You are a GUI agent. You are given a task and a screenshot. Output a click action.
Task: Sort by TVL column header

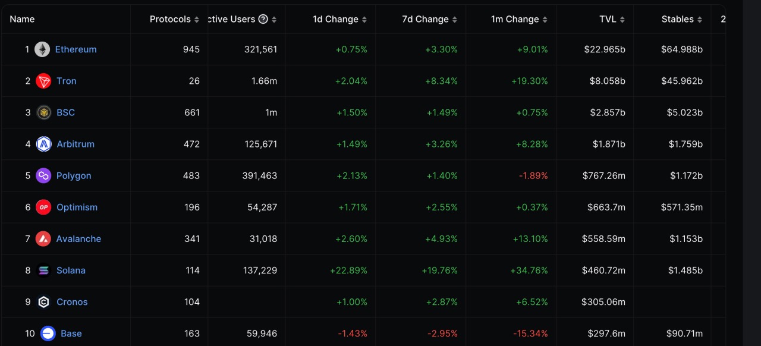click(612, 19)
